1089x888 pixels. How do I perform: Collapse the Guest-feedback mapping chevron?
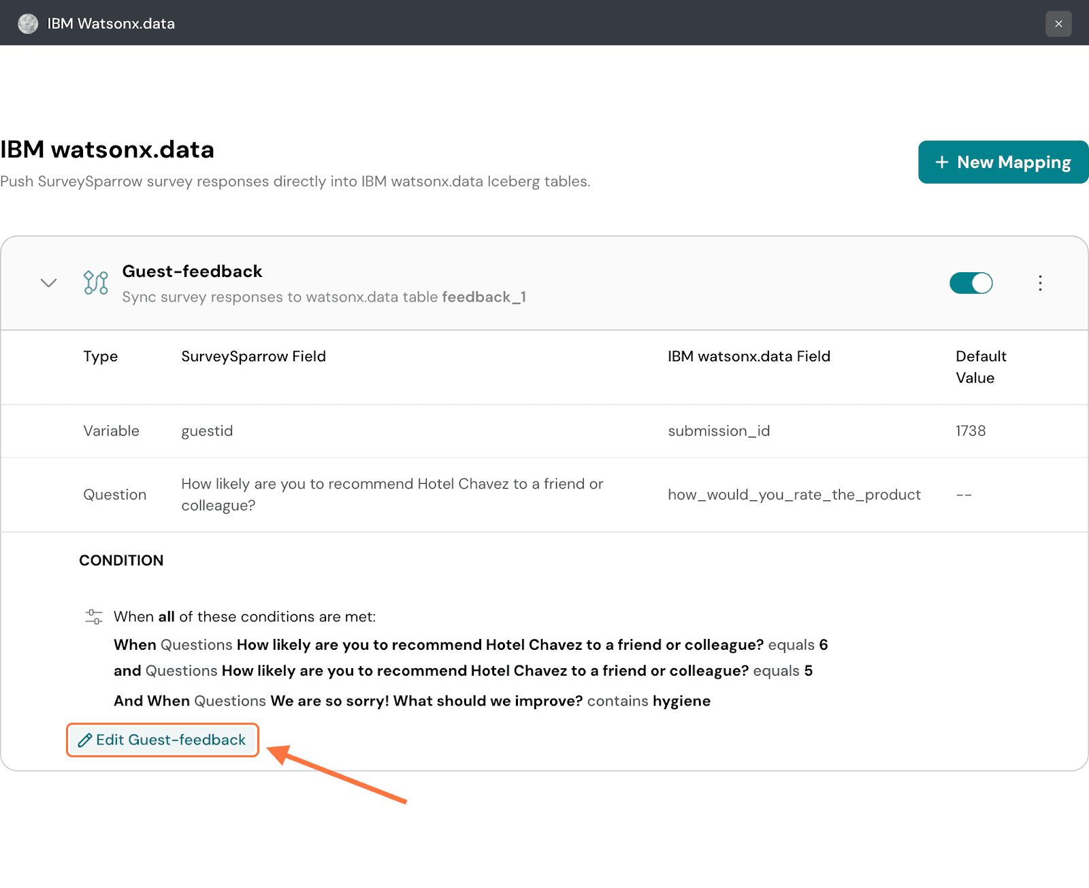coord(48,283)
